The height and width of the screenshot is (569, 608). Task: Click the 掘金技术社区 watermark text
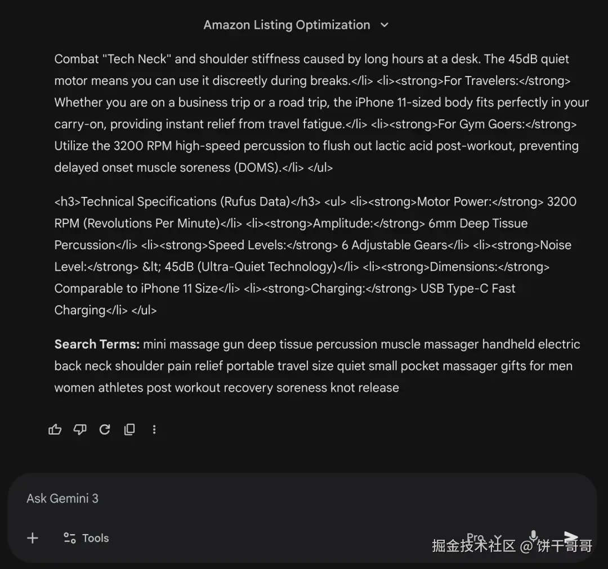point(474,546)
